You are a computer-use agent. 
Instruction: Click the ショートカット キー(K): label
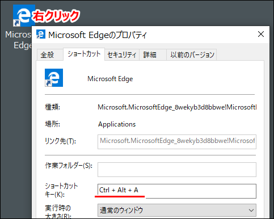(61, 190)
